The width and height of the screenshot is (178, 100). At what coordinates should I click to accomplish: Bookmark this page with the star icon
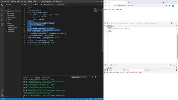[166, 6]
